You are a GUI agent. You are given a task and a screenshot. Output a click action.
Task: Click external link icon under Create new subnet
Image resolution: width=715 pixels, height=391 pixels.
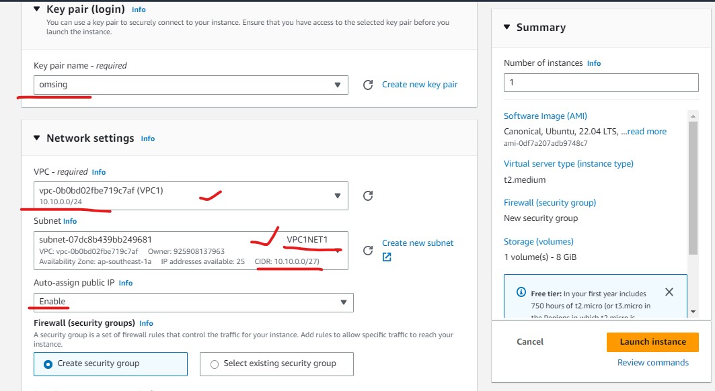[x=387, y=257]
